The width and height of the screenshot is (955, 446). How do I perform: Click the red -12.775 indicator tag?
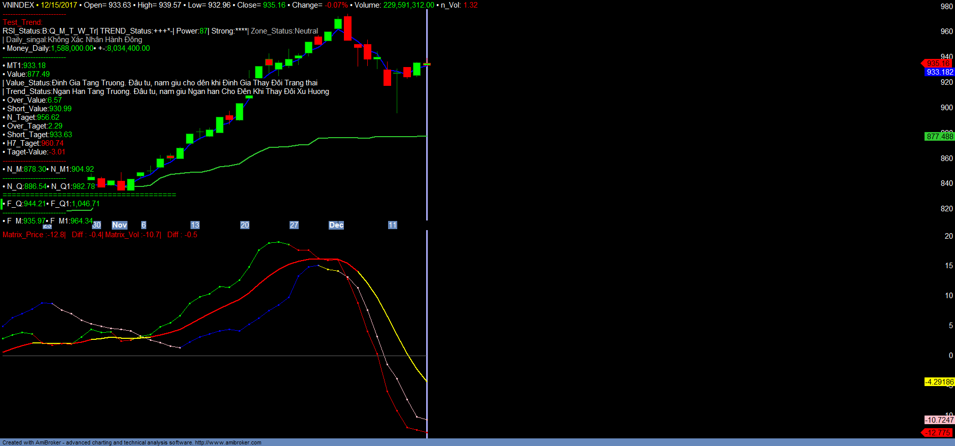(x=938, y=433)
